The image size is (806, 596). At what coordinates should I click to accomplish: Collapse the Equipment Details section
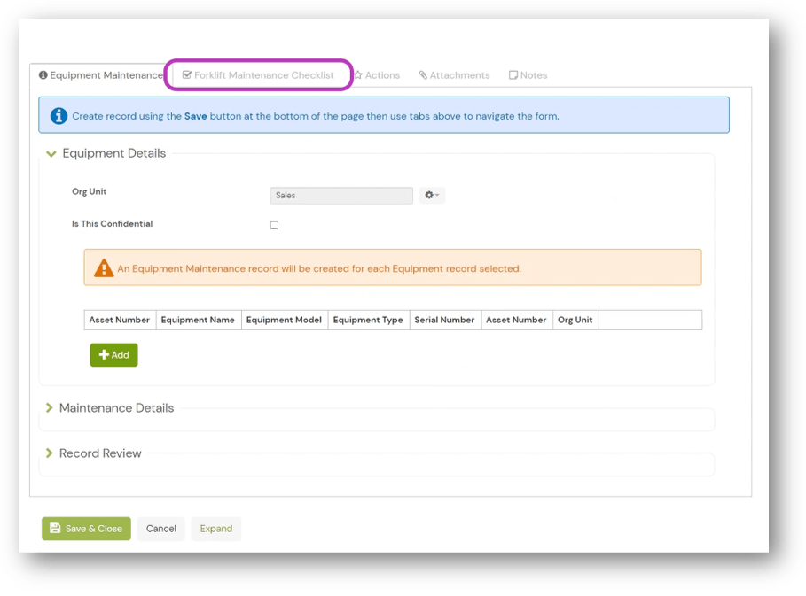click(51, 153)
